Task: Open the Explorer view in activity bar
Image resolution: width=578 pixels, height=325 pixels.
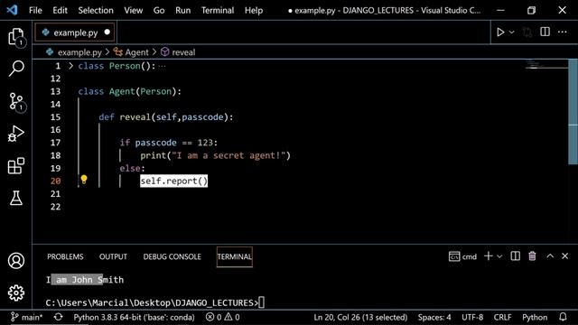Action: pyautogui.click(x=16, y=37)
